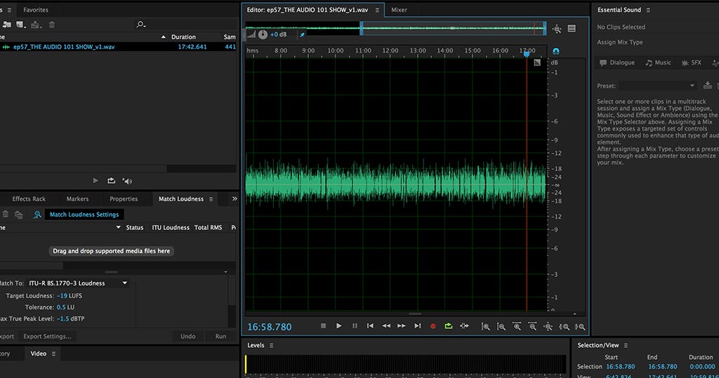Image resolution: width=719 pixels, height=378 pixels.
Task: Fast forward the audio playback
Action: point(401,326)
